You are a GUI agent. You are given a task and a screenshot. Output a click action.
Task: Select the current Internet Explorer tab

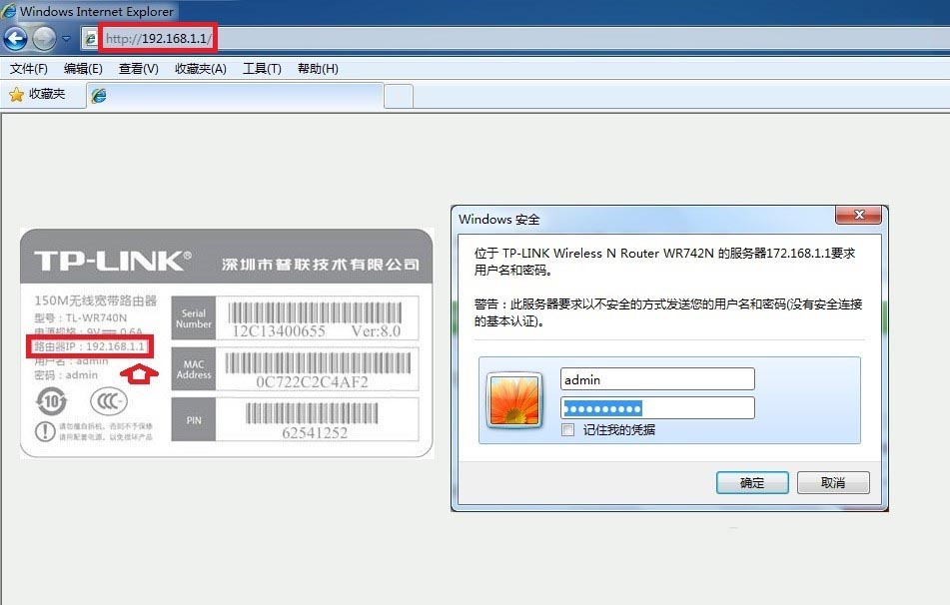coord(235,96)
